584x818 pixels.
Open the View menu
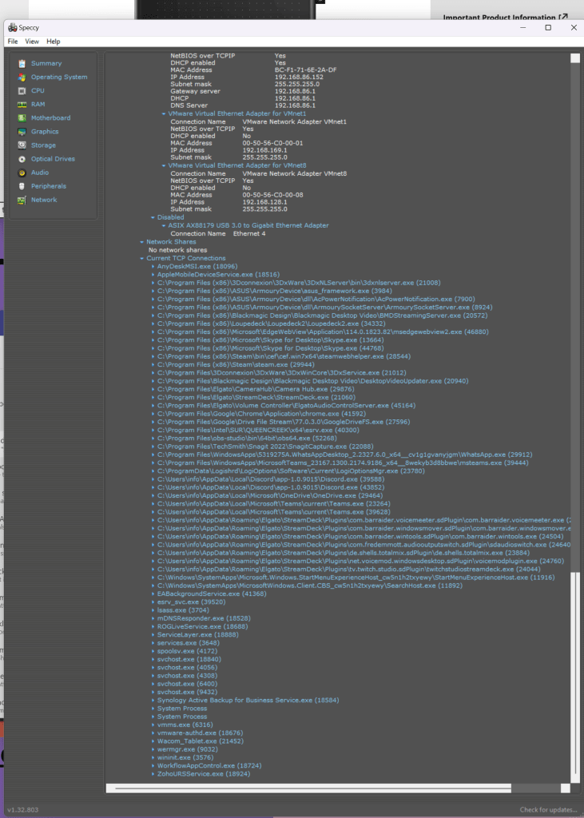[x=32, y=42]
